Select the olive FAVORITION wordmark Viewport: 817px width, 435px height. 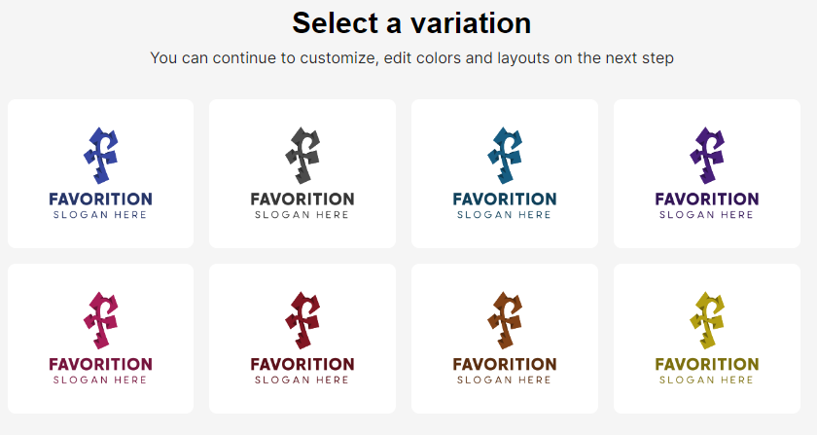(707, 364)
